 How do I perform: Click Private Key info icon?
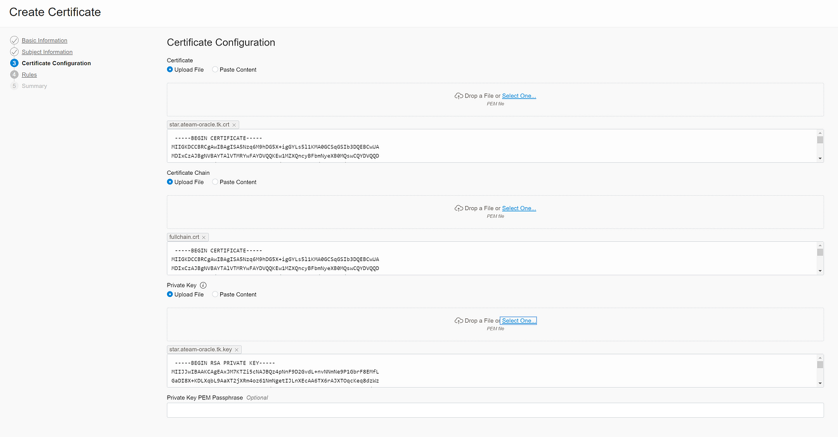click(203, 286)
